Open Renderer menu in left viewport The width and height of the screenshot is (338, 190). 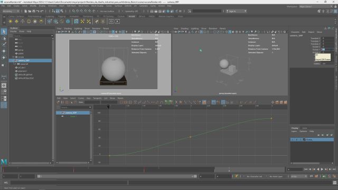96,28
